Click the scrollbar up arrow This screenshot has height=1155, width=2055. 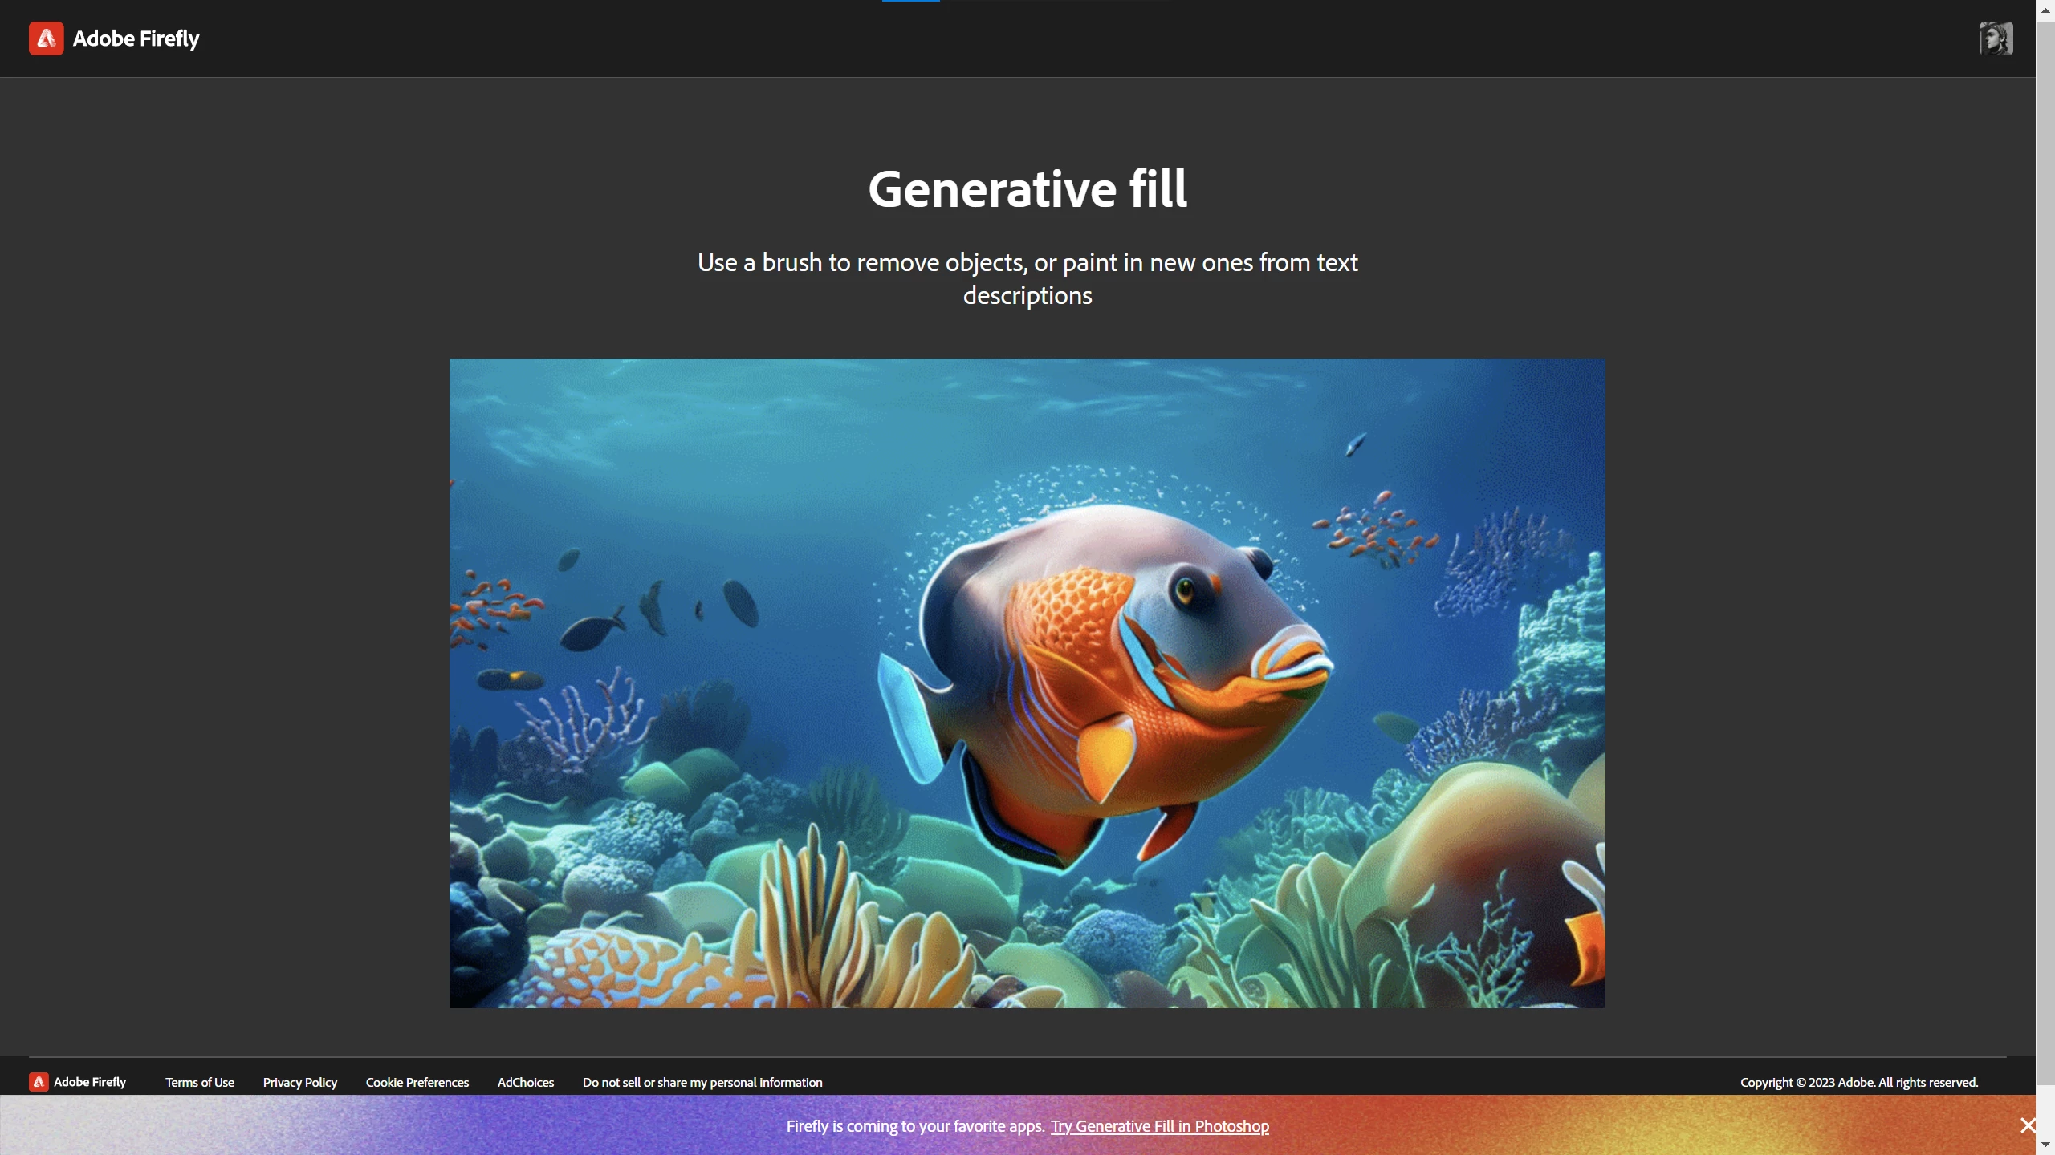pyautogui.click(x=2045, y=10)
